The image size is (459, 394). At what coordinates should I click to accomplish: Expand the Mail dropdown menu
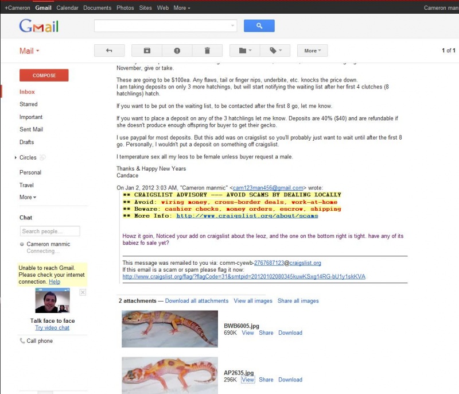pyautogui.click(x=29, y=51)
